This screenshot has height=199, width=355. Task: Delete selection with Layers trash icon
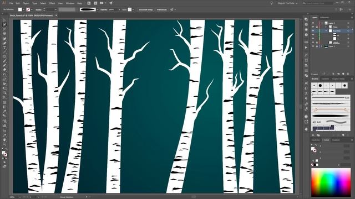click(348, 74)
